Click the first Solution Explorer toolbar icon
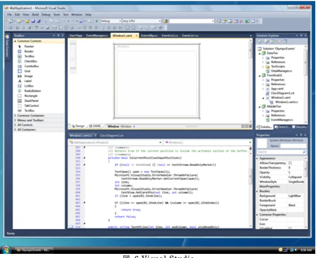The height and width of the screenshot is (258, 317). tap(259, 42)
